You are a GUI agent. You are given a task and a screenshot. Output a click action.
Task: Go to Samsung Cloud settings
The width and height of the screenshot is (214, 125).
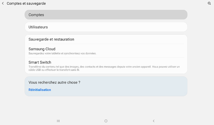(42, 49)
